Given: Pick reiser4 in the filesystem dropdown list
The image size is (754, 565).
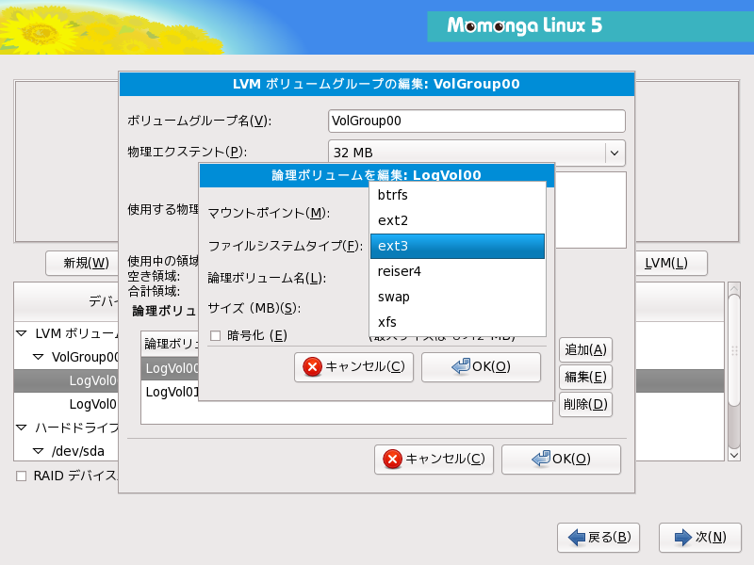Looking at the screenshot, I should 457,271.
